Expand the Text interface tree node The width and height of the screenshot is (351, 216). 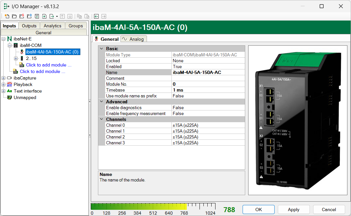tap(3, 91)
